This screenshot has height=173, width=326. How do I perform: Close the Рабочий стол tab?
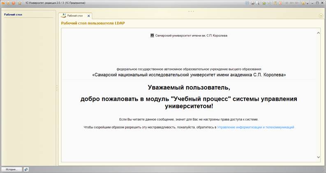pyautogui.click(x=88, y=16)
